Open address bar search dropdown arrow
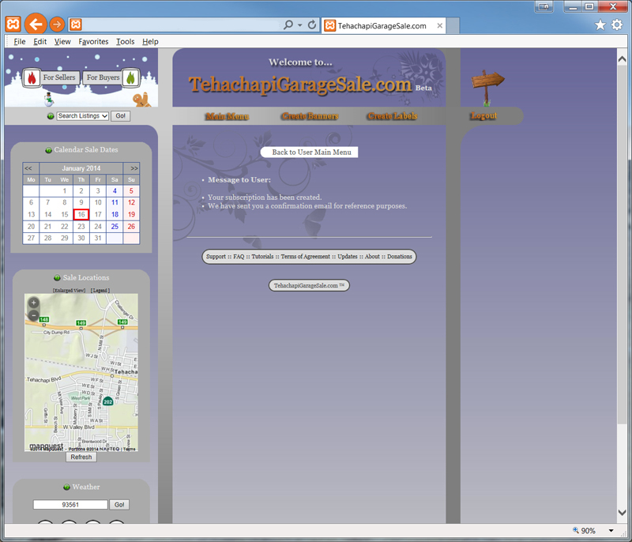This screenshot has width=632, height=542. (300, 25)
